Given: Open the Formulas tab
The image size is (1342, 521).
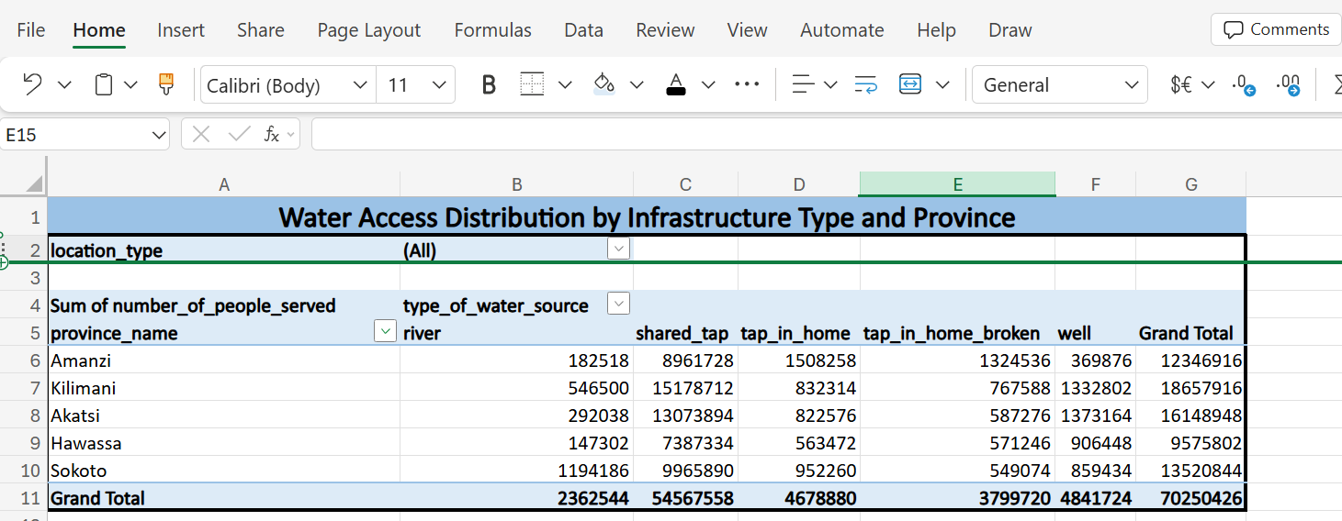Looking at the screenshot, I should pyautogui.click(x=492, y=30).
